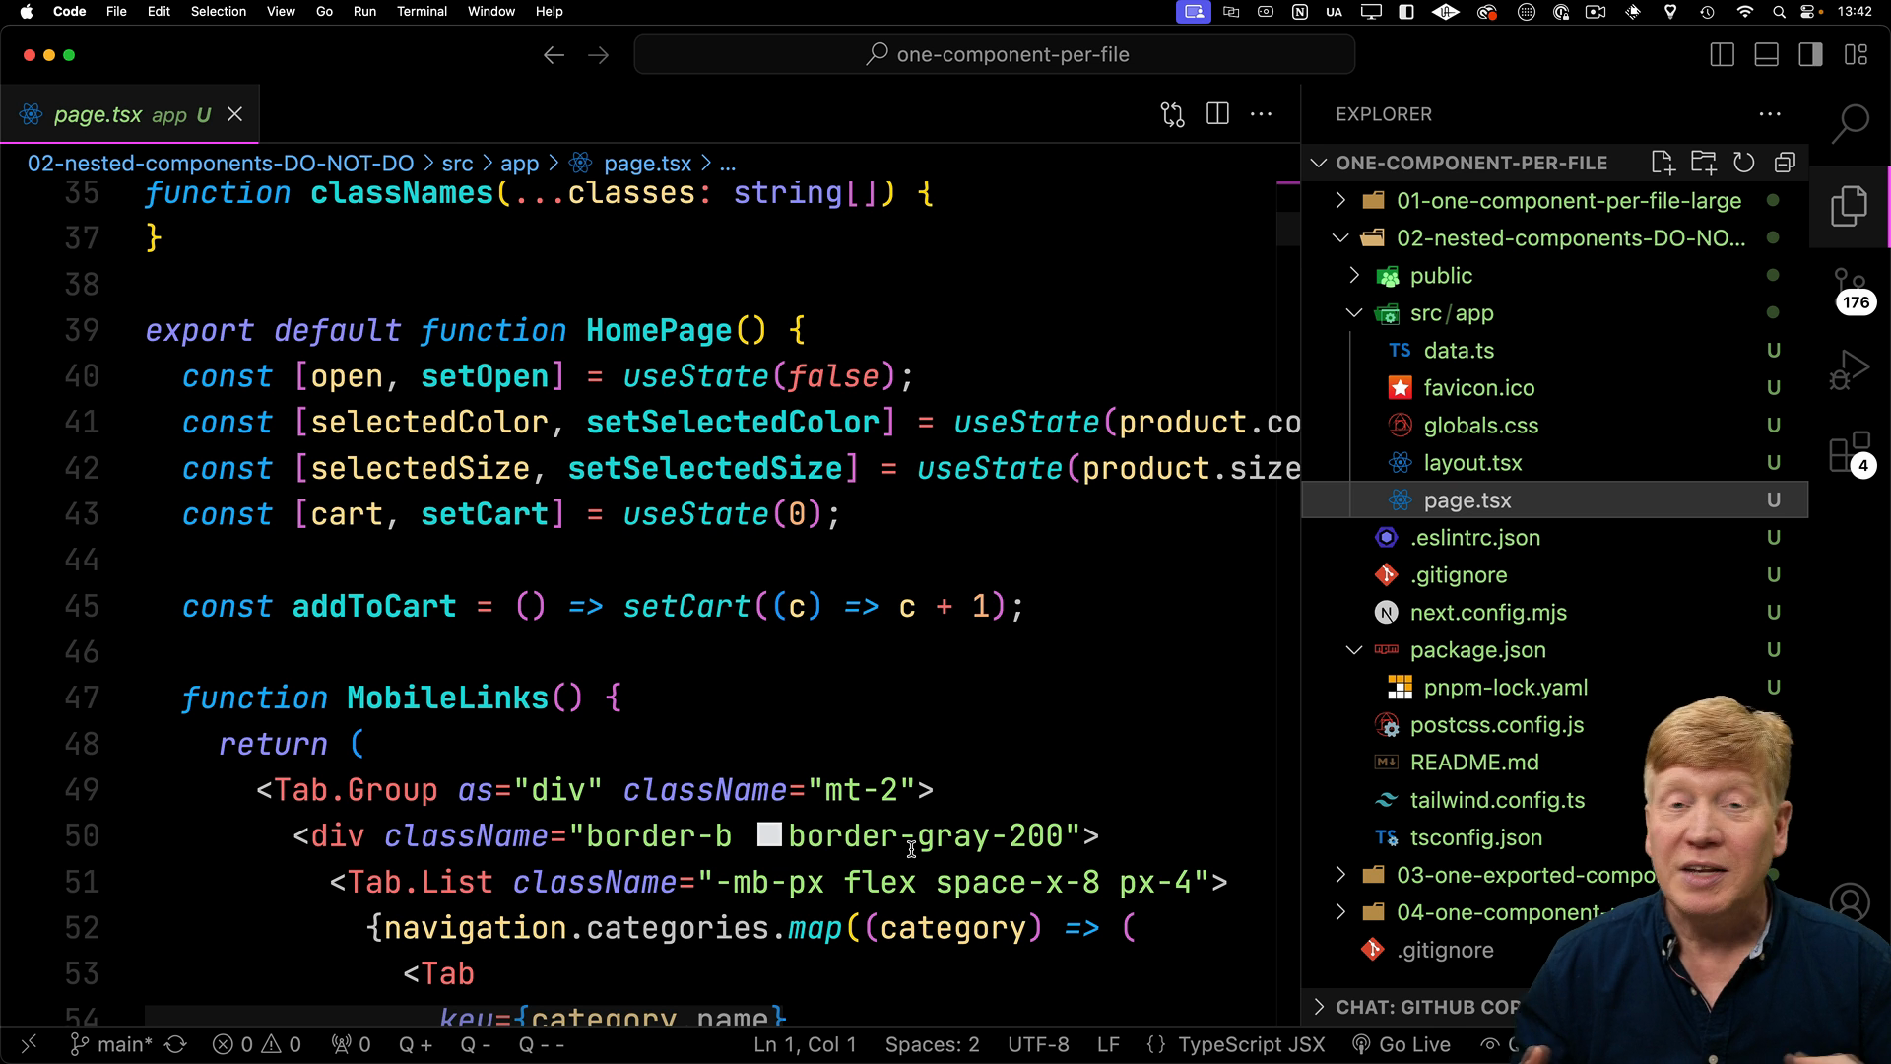
Task: Click Q + zoom in status item
Action: [416, 1044]
